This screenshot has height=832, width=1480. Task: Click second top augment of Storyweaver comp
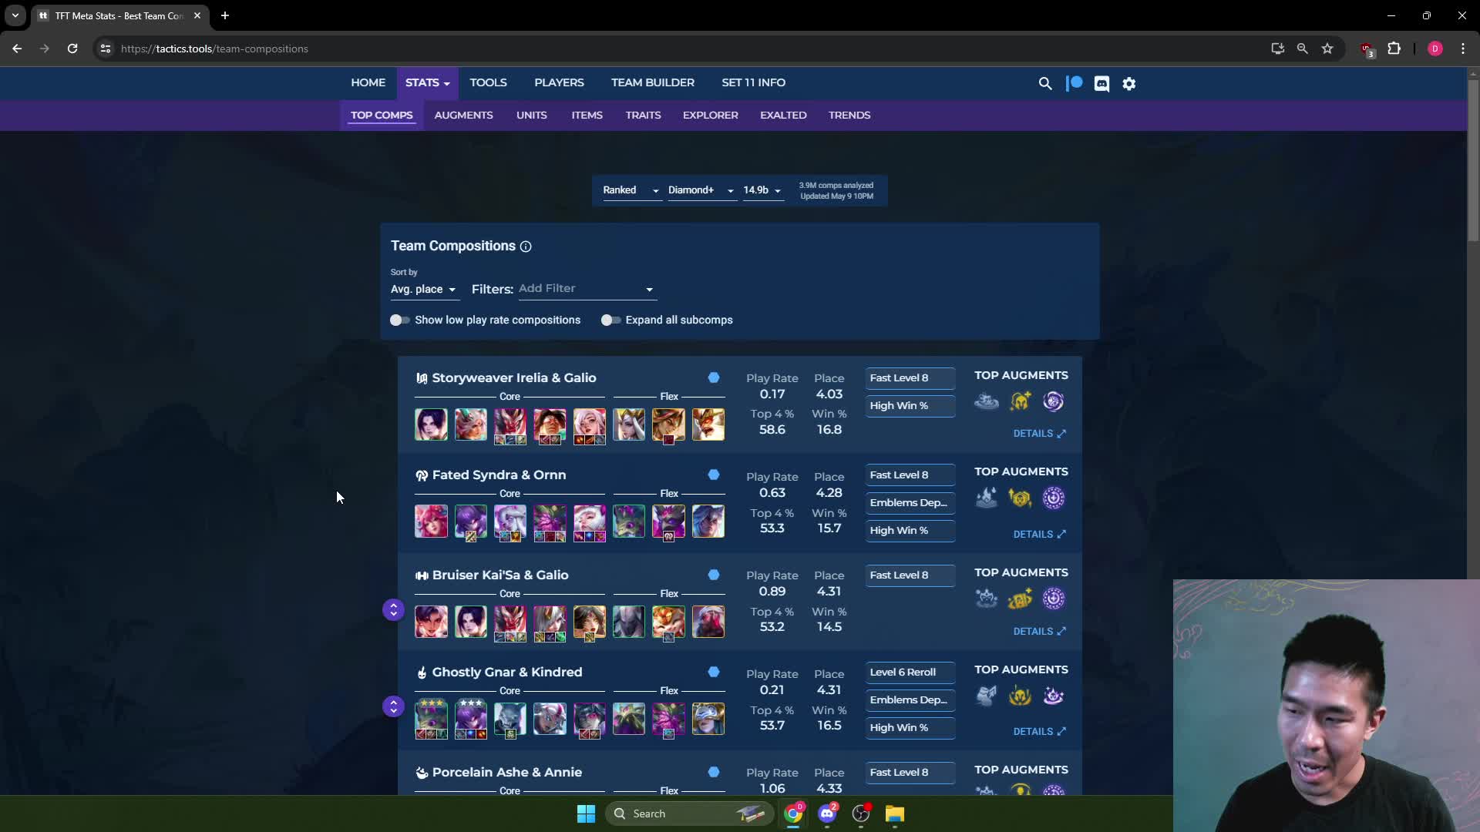[1020, 401]
